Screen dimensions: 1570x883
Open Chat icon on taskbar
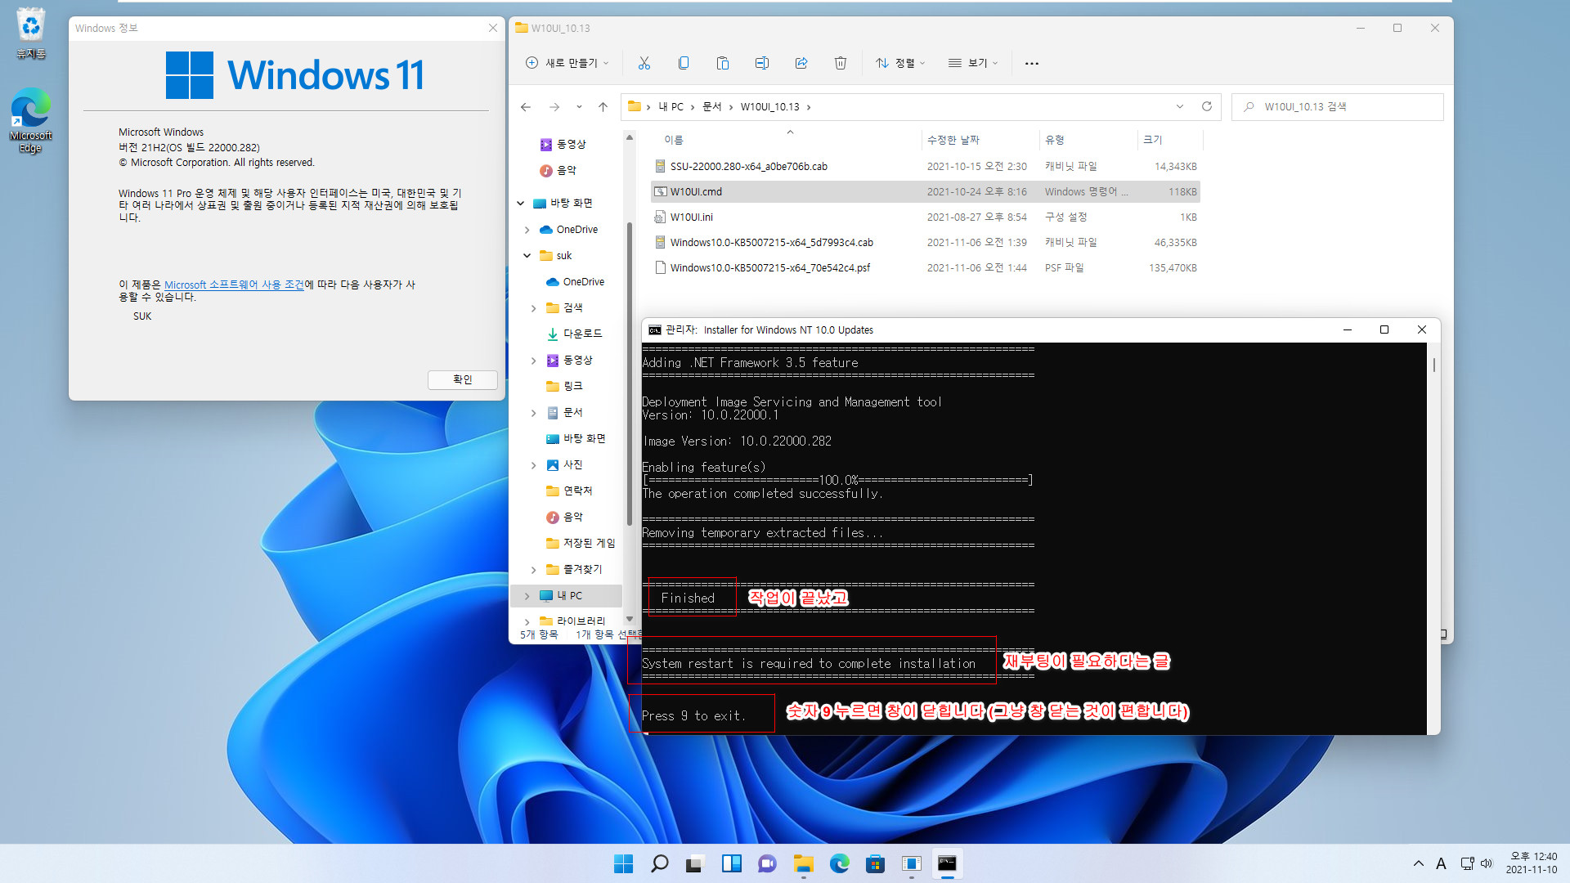pyautogui.click(x=767, y=863)
